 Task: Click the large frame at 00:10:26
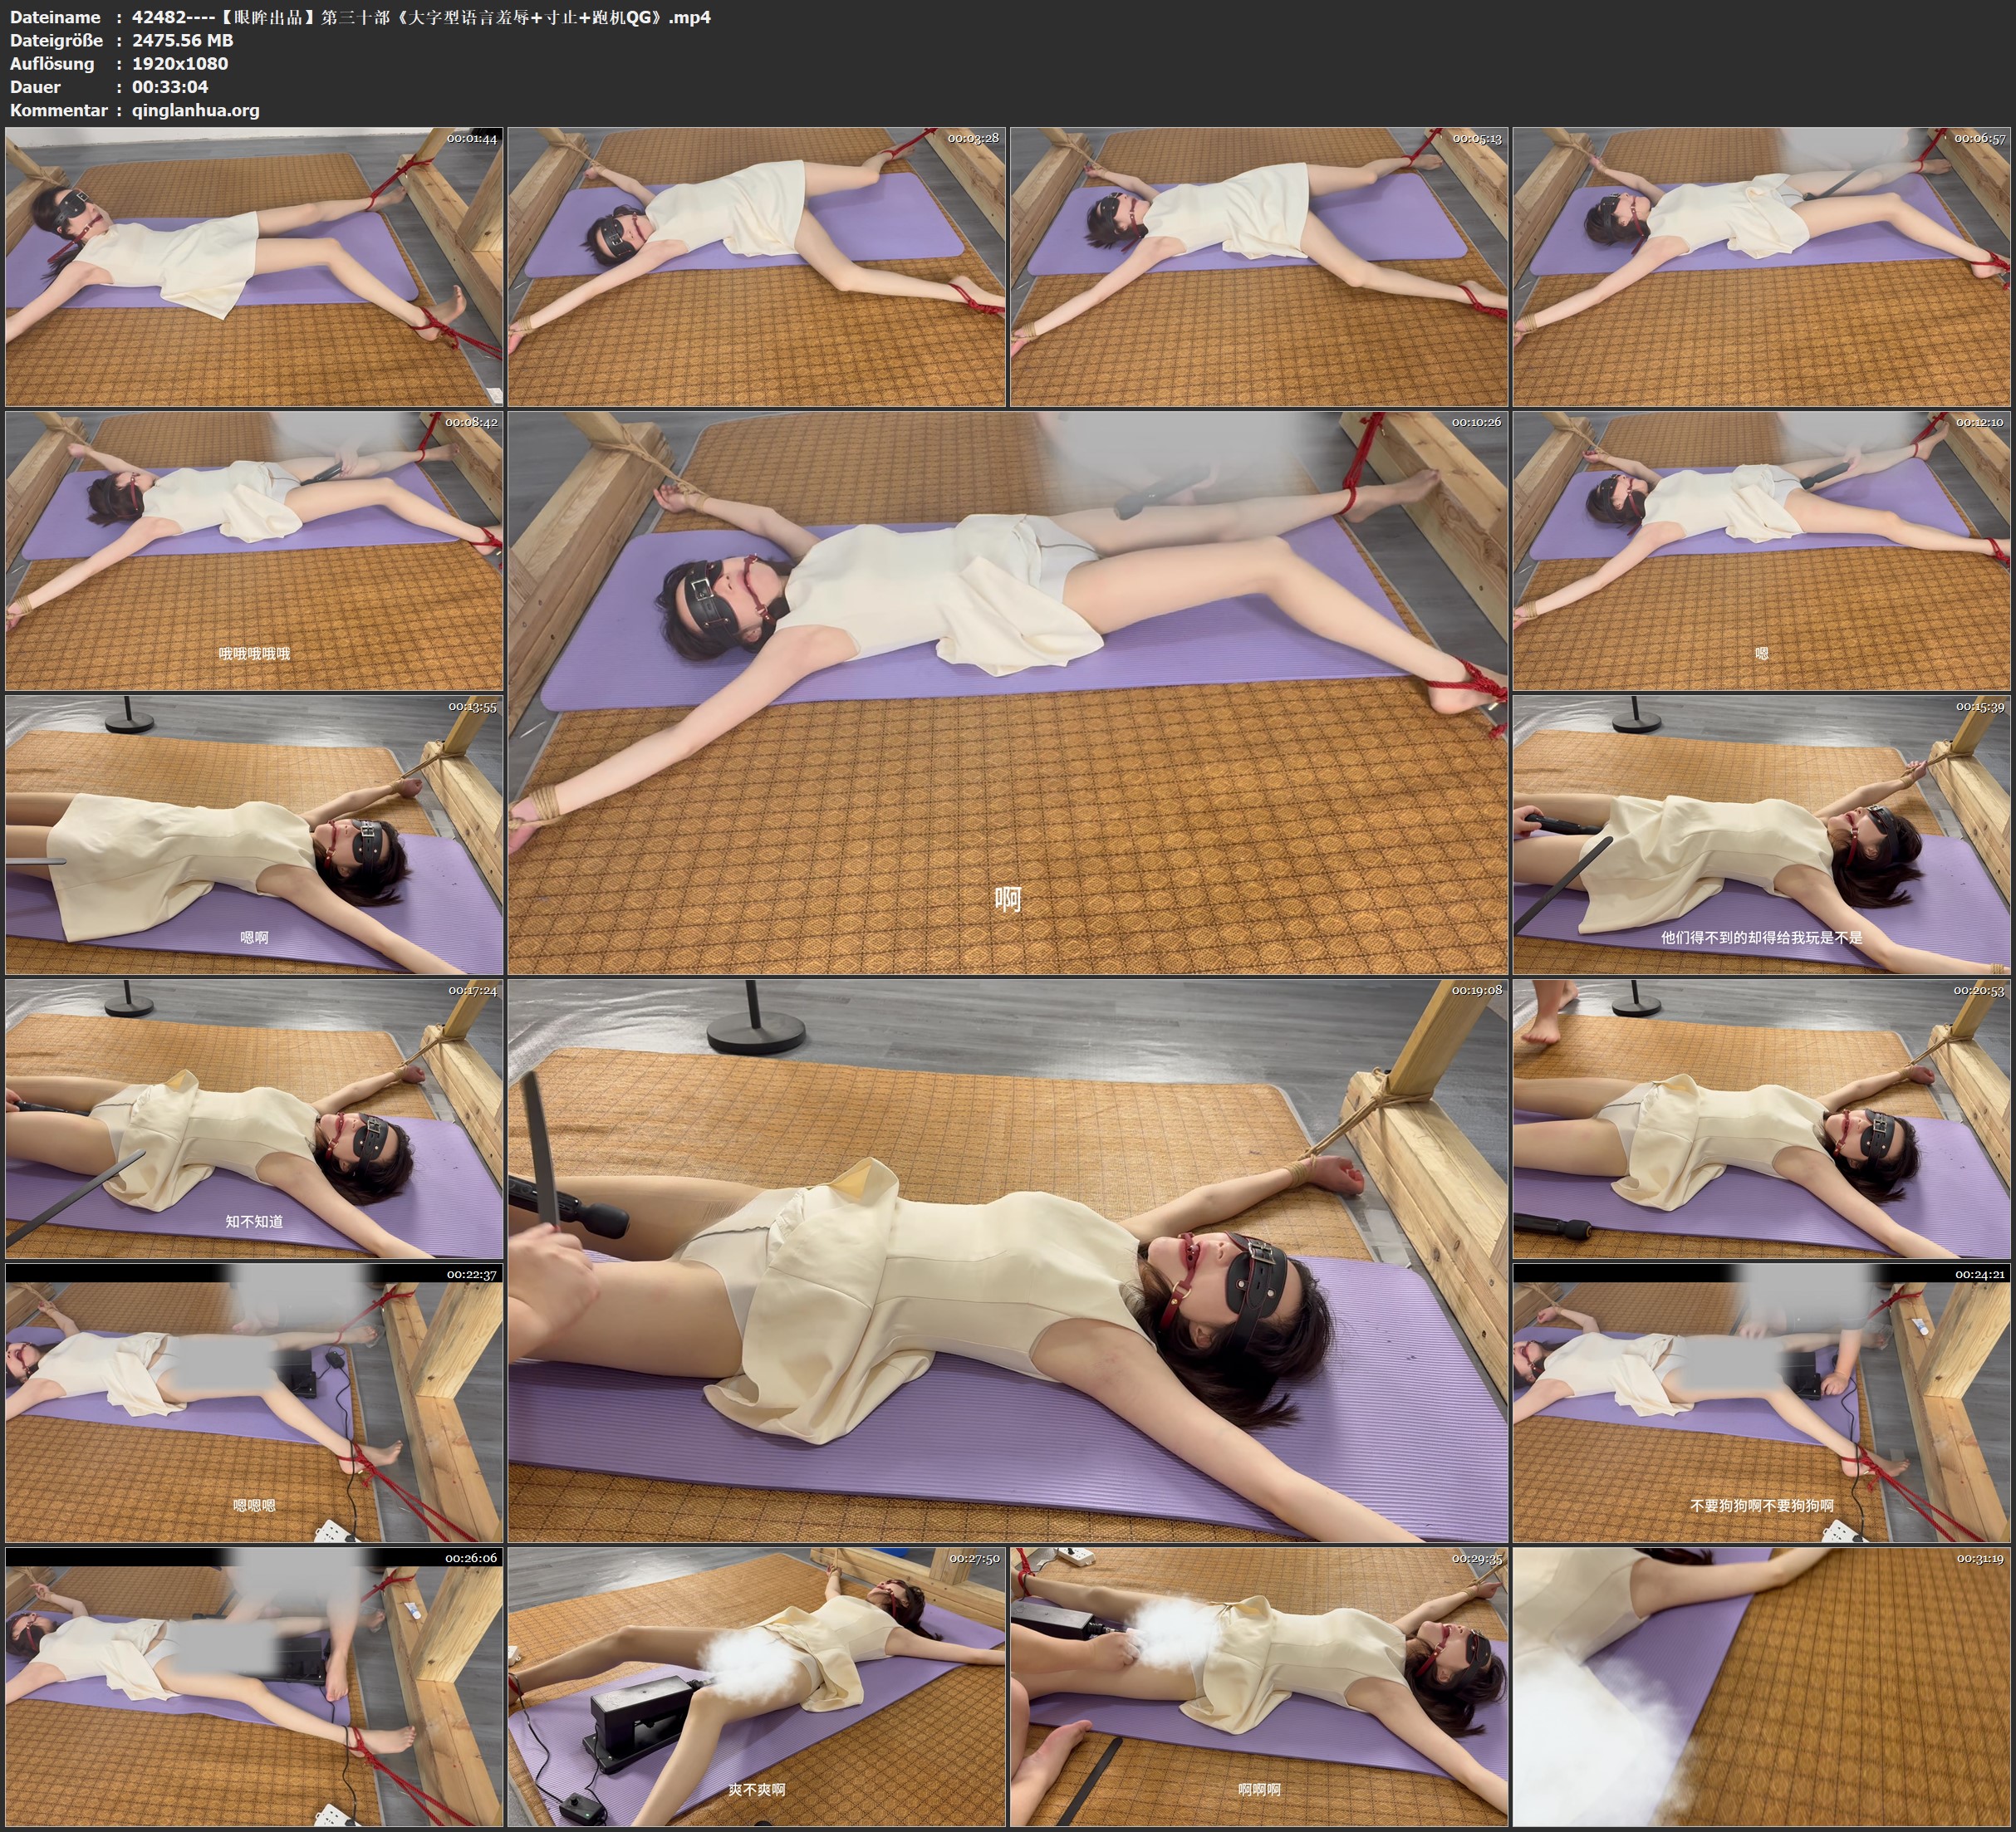1007,692
